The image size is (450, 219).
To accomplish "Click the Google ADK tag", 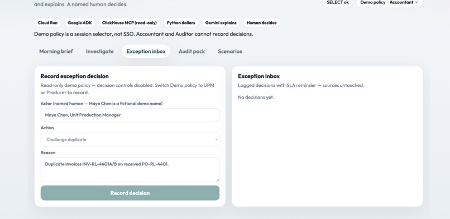I will click(x=80, y=23).
